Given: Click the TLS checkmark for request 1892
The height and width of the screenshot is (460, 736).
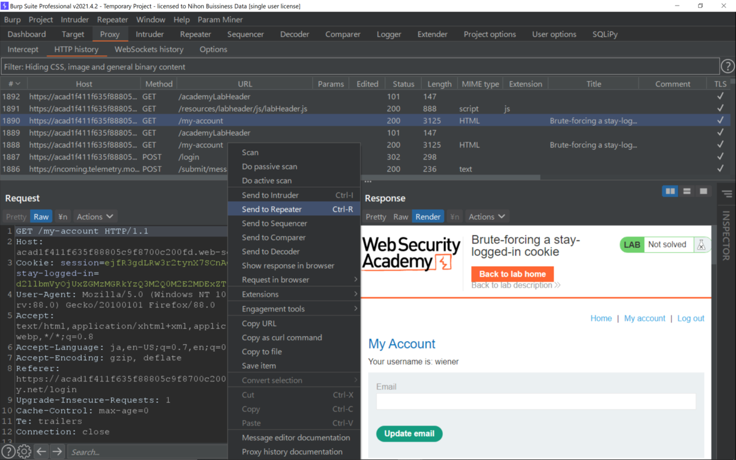Looking at the screenshot, I should pos(720,96).
